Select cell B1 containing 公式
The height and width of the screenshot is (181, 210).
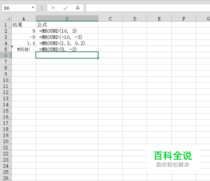coord(67,25)
